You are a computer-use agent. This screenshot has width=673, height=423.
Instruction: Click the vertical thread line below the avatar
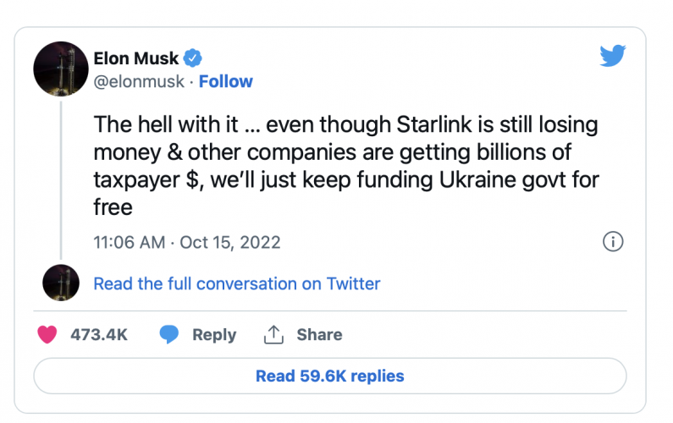click(x=61, y=178)
